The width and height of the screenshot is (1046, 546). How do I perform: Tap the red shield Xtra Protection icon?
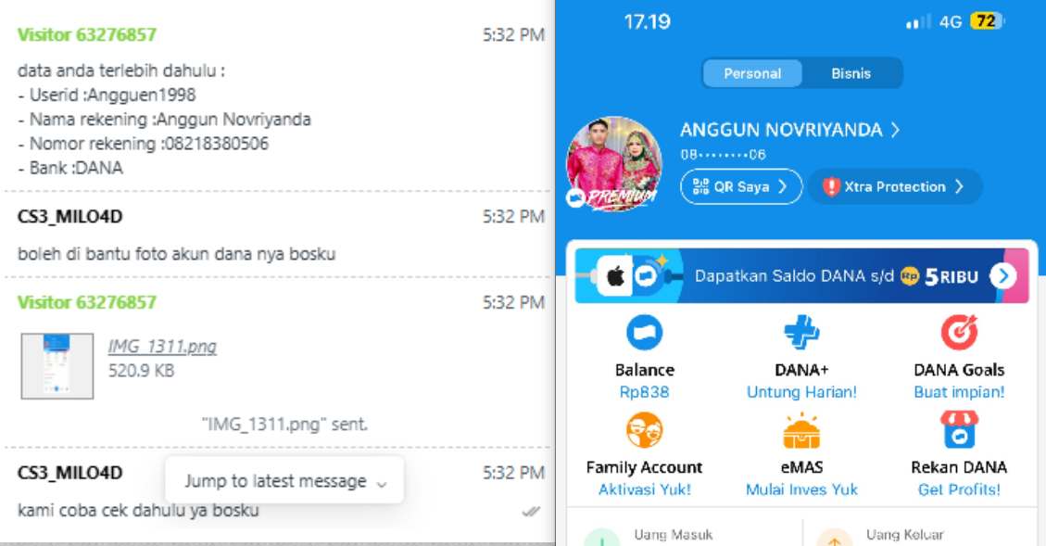[830, 186]
